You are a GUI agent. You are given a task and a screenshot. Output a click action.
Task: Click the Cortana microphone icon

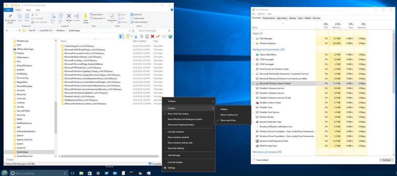[64, 173]
